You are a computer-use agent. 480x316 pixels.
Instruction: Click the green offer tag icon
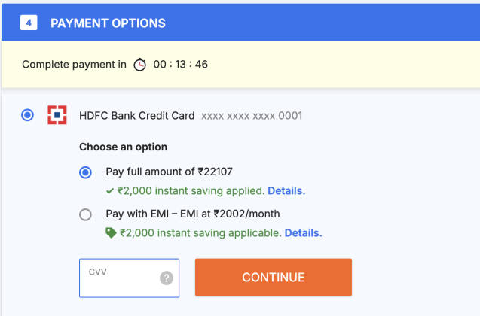pyautogui.click(x=111, y=233)
